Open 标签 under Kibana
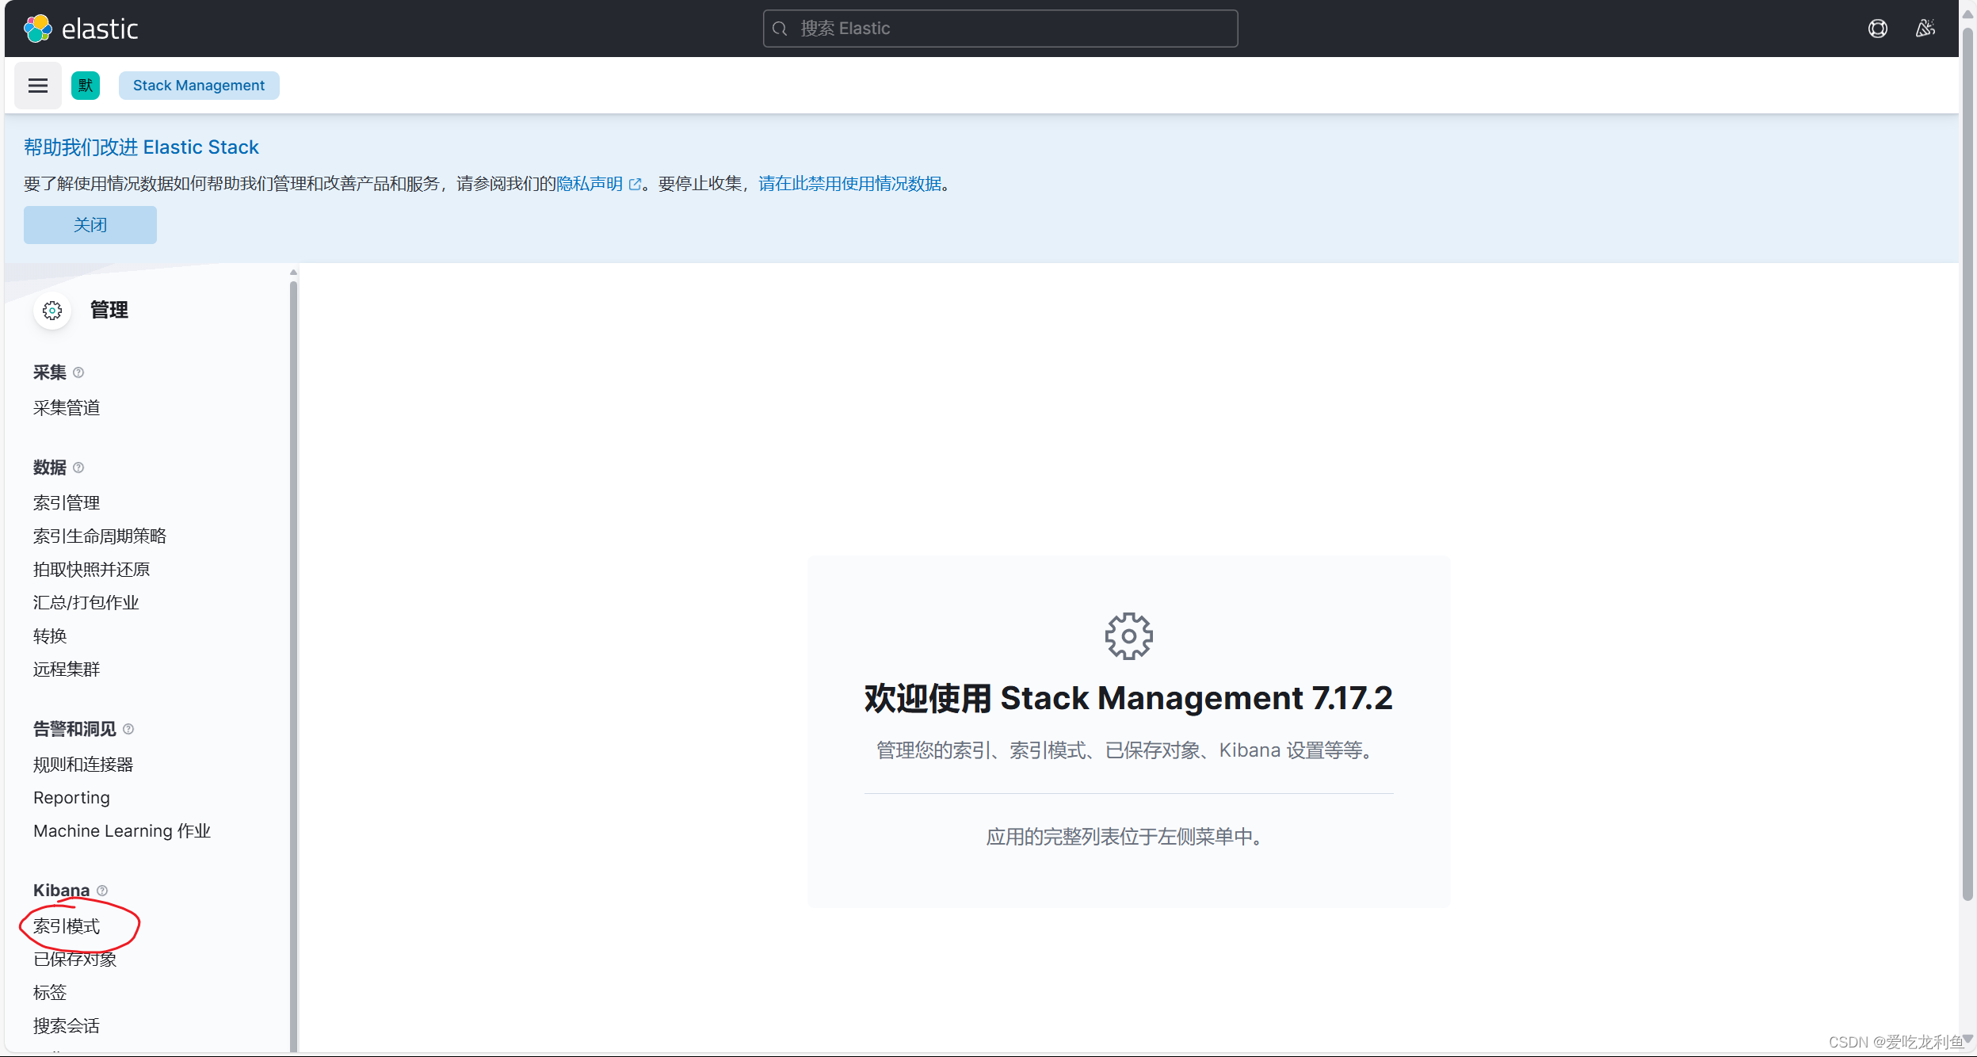Viewport: 1977px width, 1057px height. (x=50, y=993)
